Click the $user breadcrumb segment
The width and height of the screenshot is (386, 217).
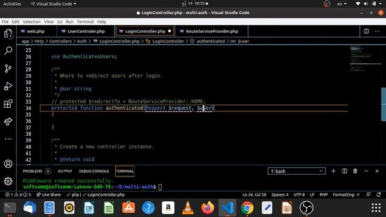(240, 42)
